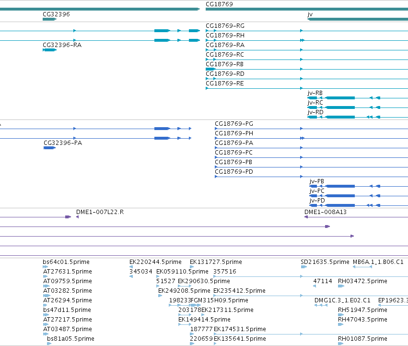Select protein CG18769-PH
Image resolution: width=408 pixels, height=346 pixels.
coord(234,133)
